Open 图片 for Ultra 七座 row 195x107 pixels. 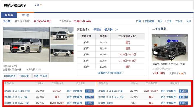(x=163, y=97)
